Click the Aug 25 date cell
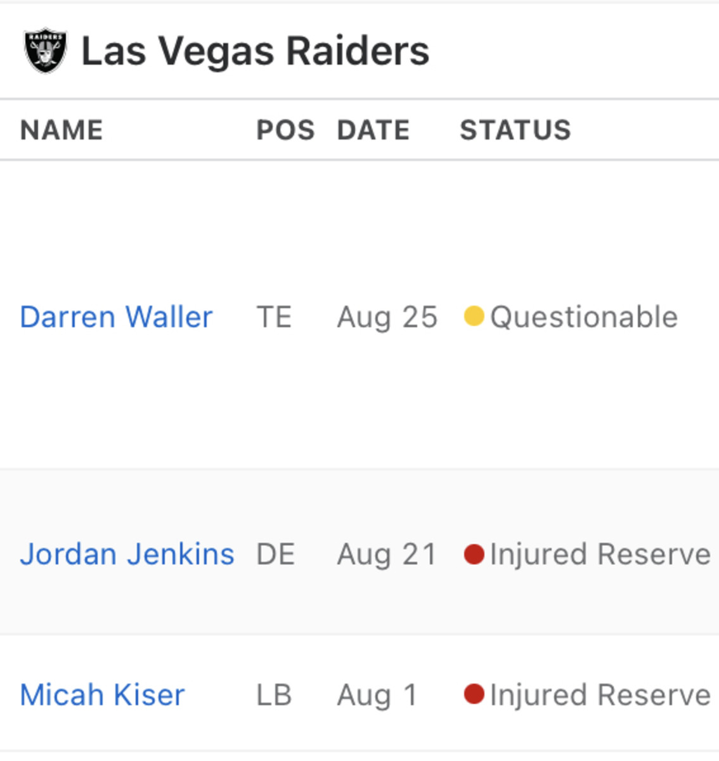The image size is (719, 761). pos(387,316)
